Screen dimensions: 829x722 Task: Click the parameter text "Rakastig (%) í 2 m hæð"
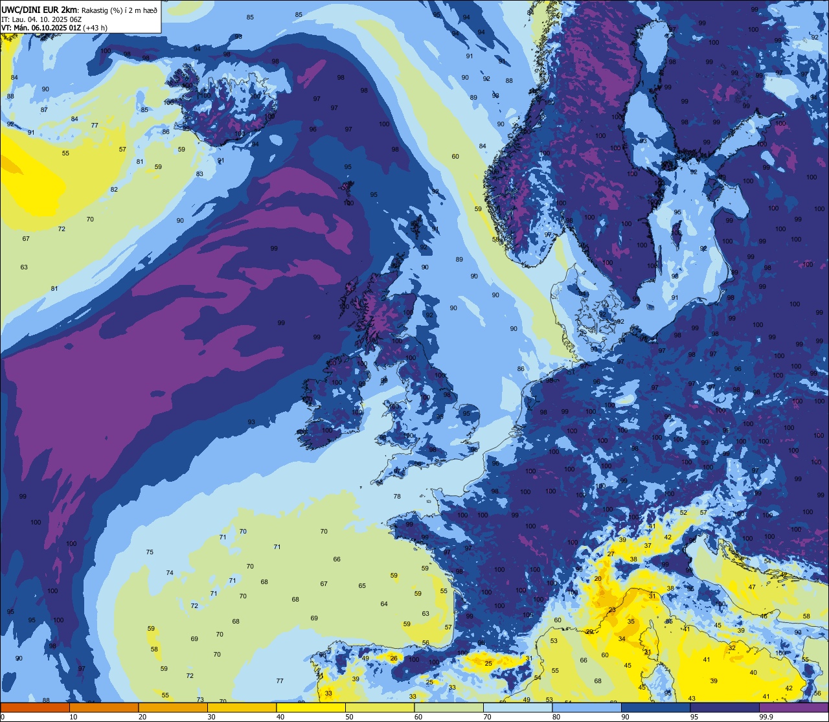119,10
